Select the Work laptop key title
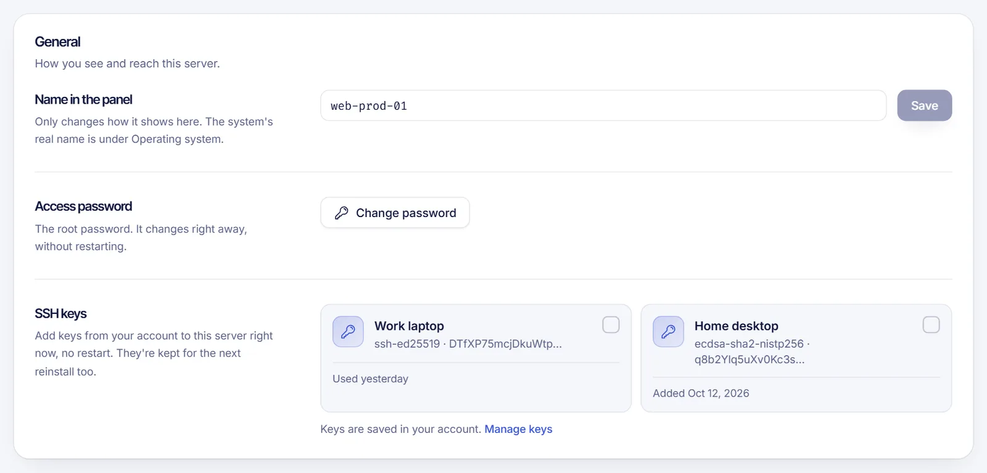 409,326
